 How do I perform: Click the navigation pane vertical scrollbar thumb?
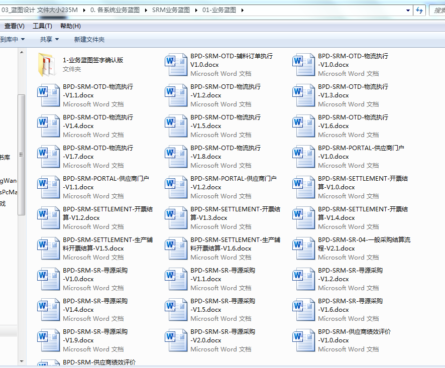click(x=21, y=155)
